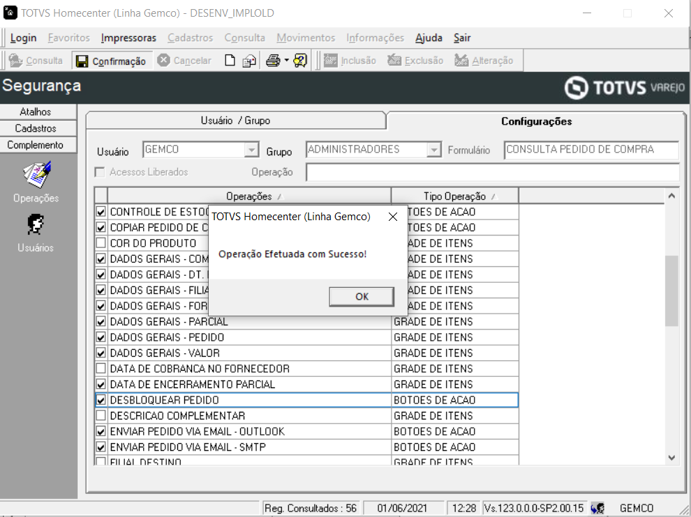Image resolution: width=691 pixels, height=517 pixels.
Task: Uncheck DADOS GERAIS - PARCIAL checkbox
Action: click(x=101, y=322)
